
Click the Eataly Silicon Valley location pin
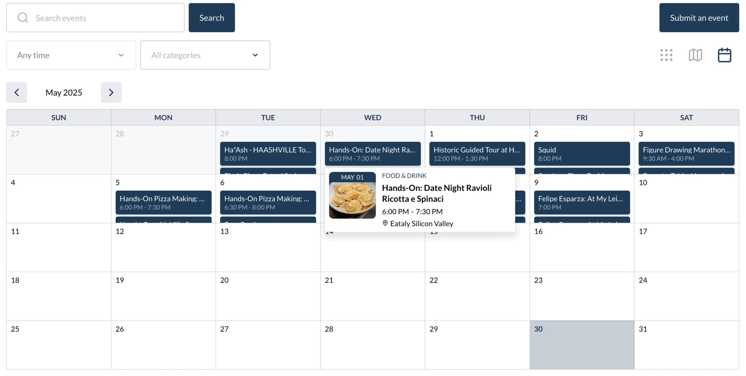[x=385, y=223]
